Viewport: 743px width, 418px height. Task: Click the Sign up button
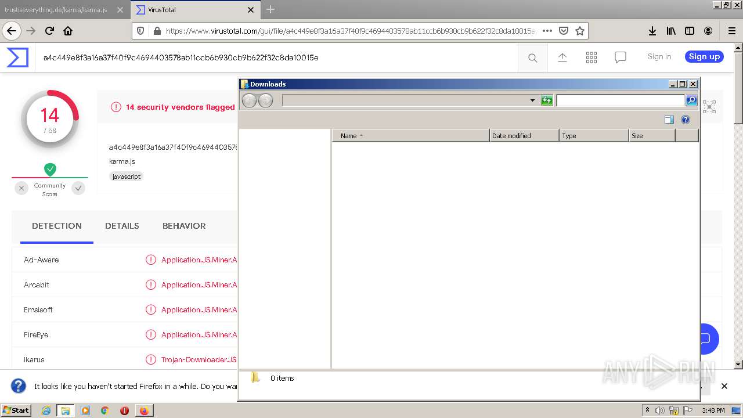[704, 56]
